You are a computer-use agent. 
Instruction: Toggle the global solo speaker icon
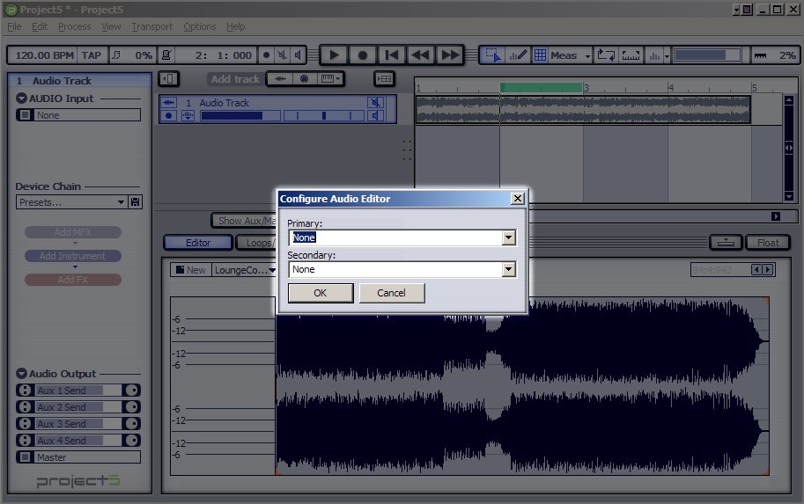coord(298,55)
